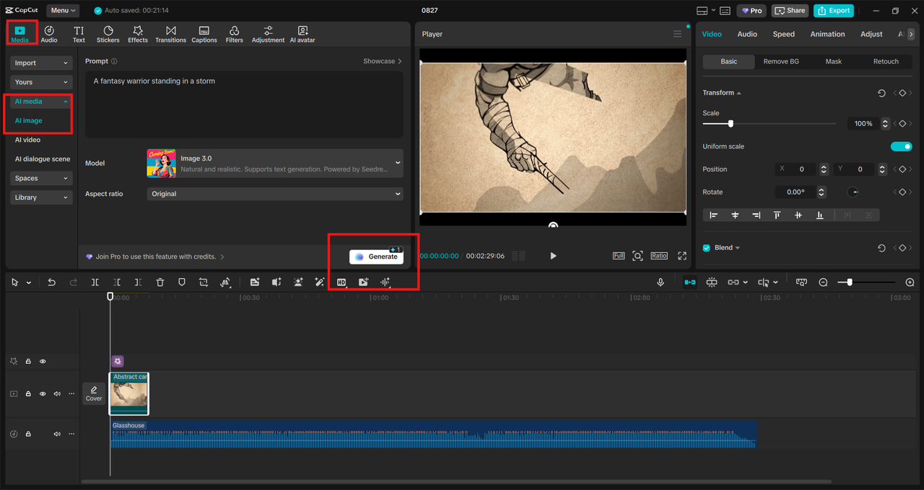Open the Model dropdown showing Image 3.0

pyautogui.click(x=274, y=164)
